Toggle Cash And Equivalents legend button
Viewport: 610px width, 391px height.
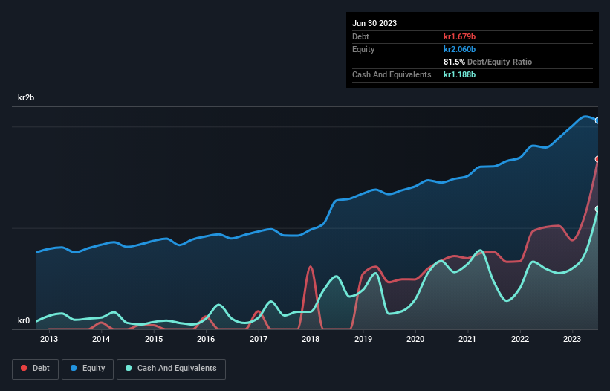click(x=171, y=369)
